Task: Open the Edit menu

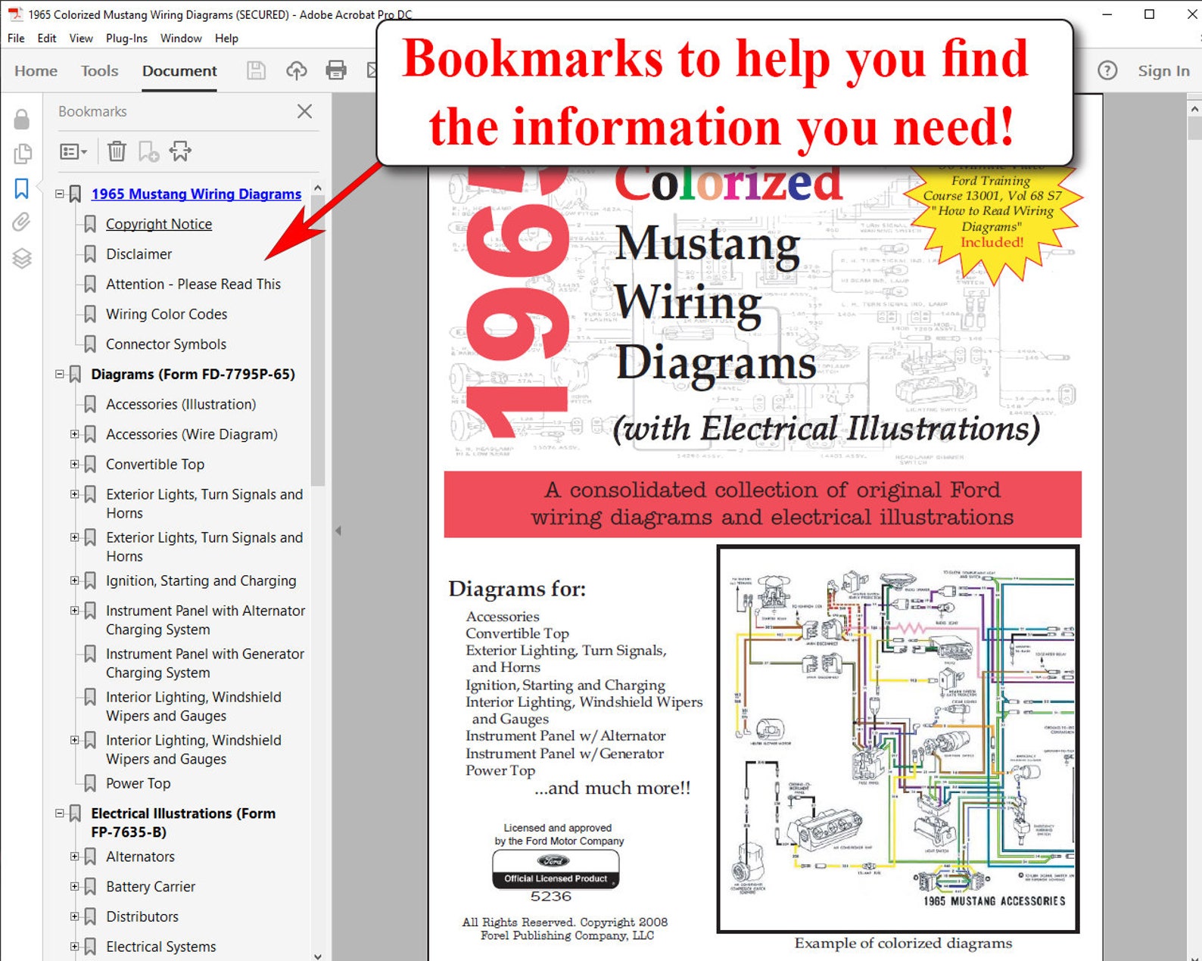Action: click(x=47, y=38)
